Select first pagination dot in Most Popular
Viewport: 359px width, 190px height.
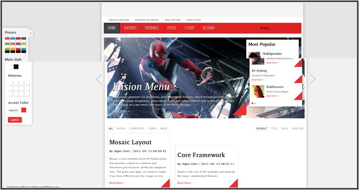(252, 103)
